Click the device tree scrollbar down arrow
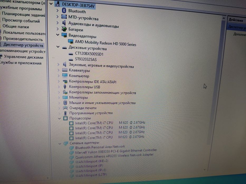 [204, 170]
